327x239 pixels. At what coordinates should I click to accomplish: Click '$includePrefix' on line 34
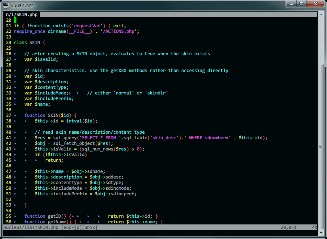53,99
